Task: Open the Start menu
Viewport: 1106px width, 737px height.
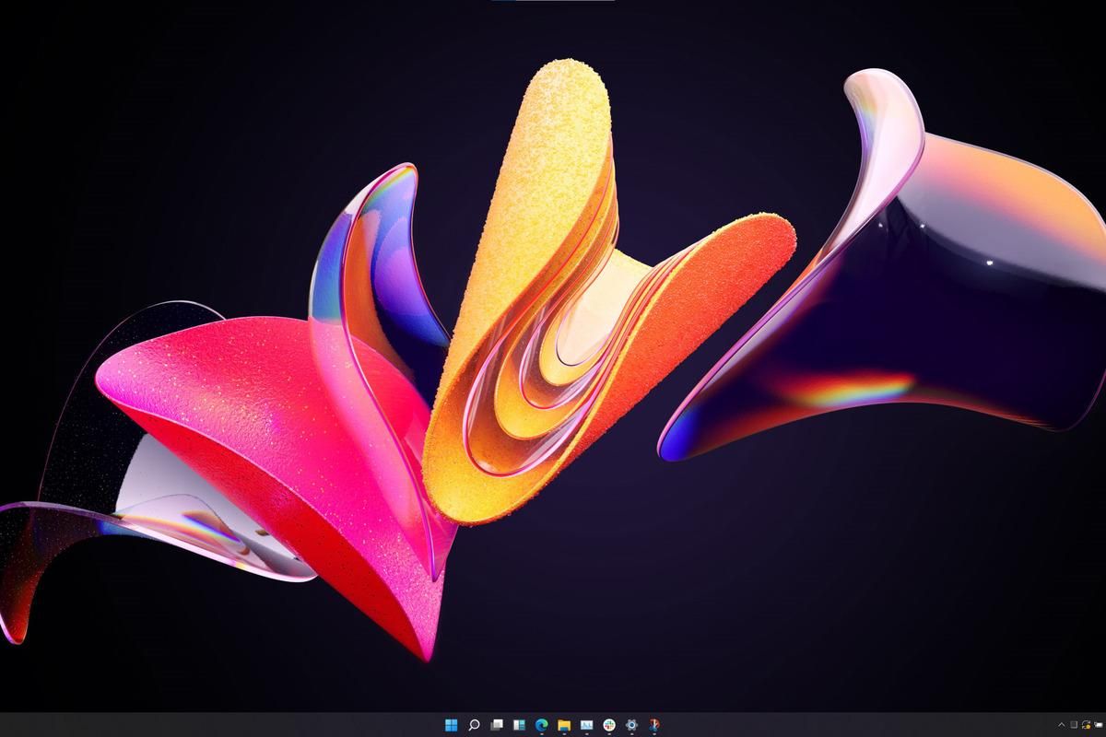Action: pyautogui.click(x=451, y=724)
